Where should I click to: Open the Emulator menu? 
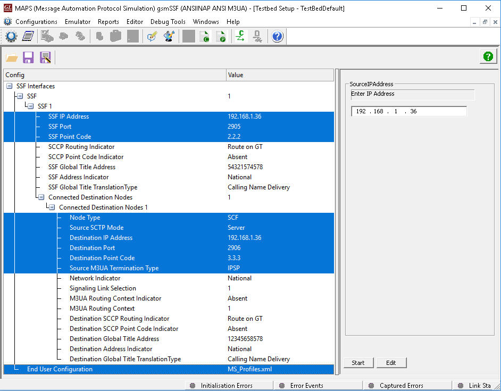[77, 22]
